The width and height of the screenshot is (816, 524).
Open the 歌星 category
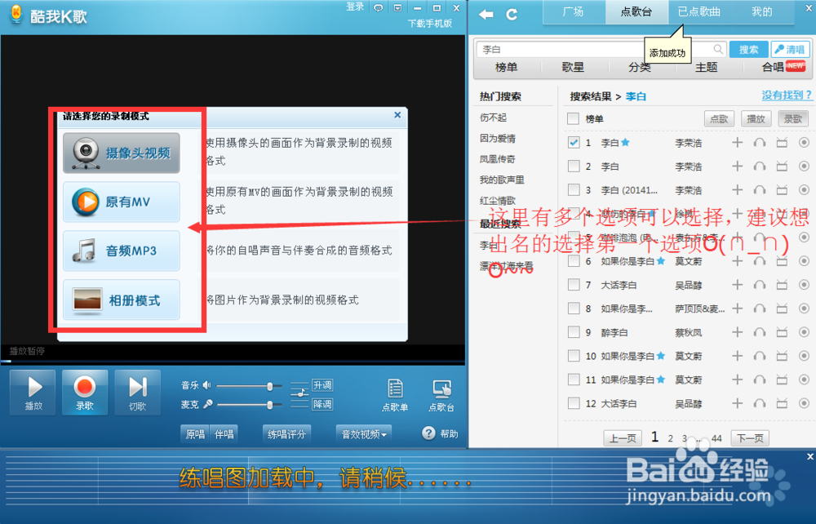click(573, 67)
